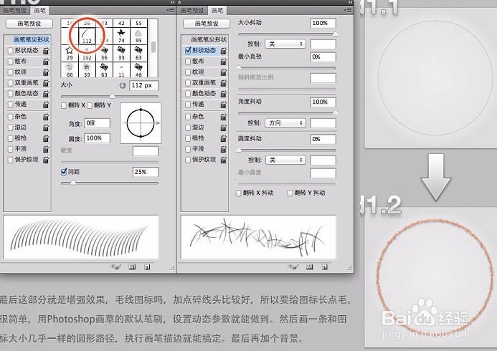Open preset manager icon below left panel
The image size is (497, 351).
[132, 267]
